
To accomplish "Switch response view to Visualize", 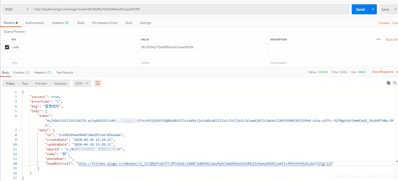I will (60, 83).
